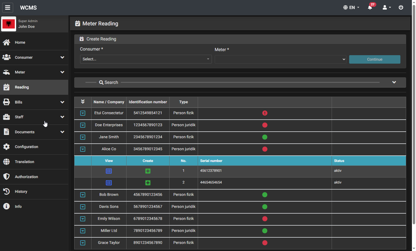Collapse the Alice Co row
Viewport: 416px width, 251px height.
(x=83, y=149)
